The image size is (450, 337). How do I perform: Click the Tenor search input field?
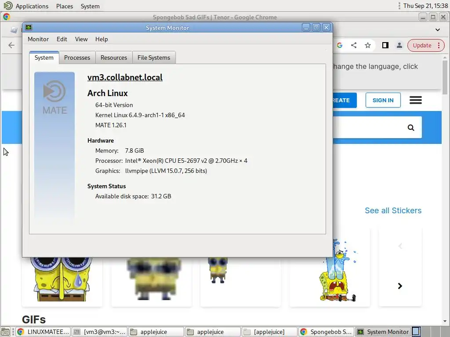pyautogui.click(x=369, y=127)
